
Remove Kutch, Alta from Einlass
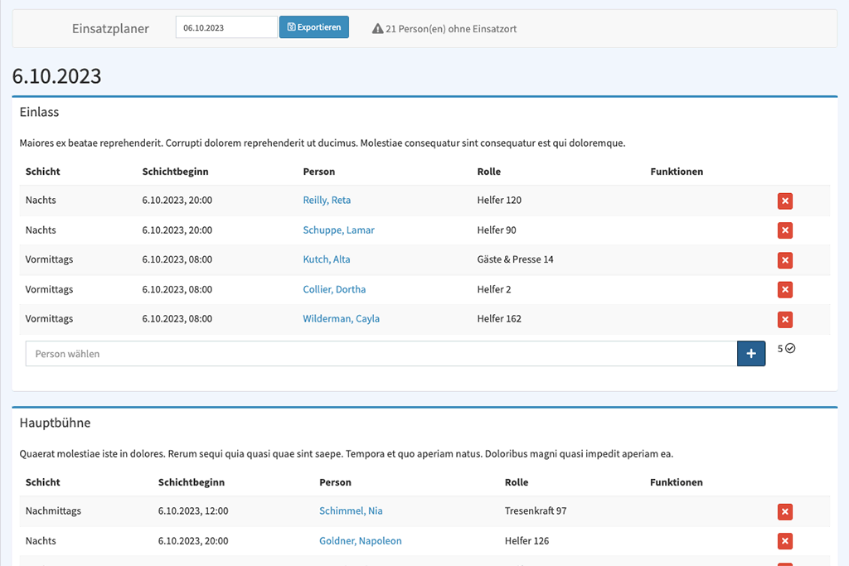[x=784, y=260]
